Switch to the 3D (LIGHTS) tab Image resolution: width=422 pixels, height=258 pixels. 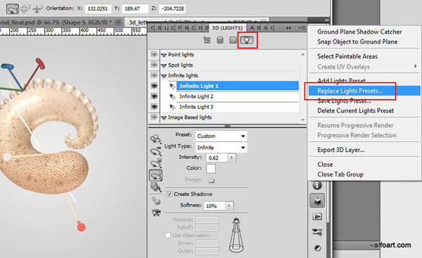click(227, 28)
